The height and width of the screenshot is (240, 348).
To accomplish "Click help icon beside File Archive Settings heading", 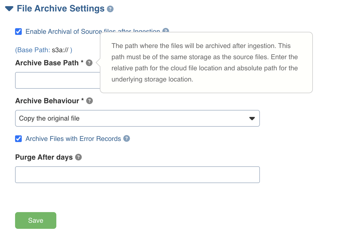I will coord(110,9).
